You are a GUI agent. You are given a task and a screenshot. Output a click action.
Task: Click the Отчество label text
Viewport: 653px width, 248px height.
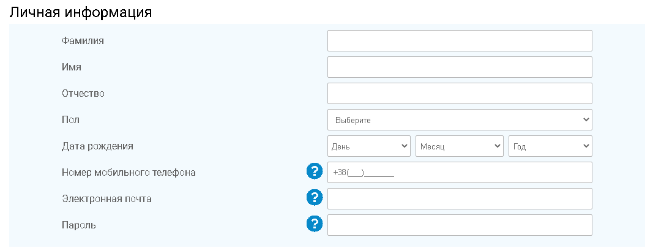83,93
